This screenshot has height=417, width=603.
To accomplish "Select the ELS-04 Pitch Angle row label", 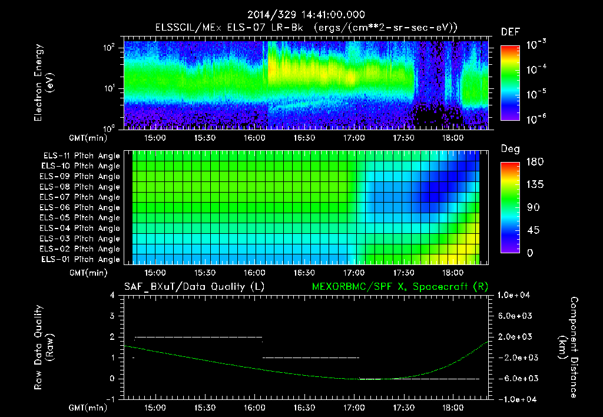I will pos(80,228).
